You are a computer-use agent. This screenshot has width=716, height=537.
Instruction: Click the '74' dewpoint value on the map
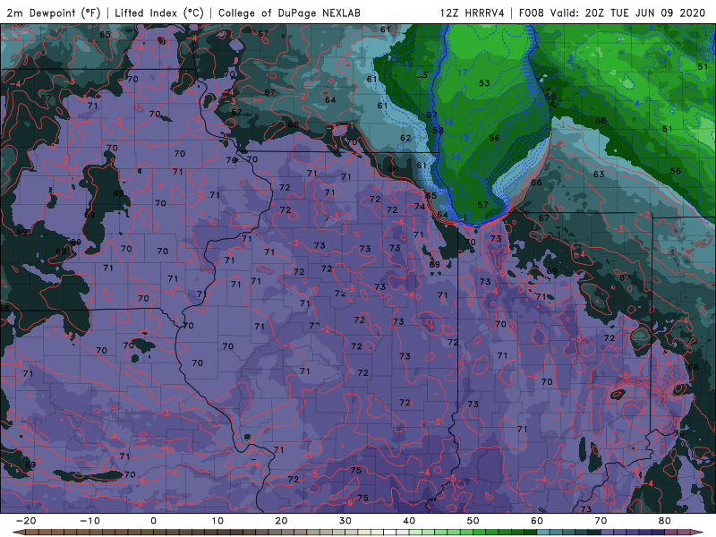(x=420, y=207)
